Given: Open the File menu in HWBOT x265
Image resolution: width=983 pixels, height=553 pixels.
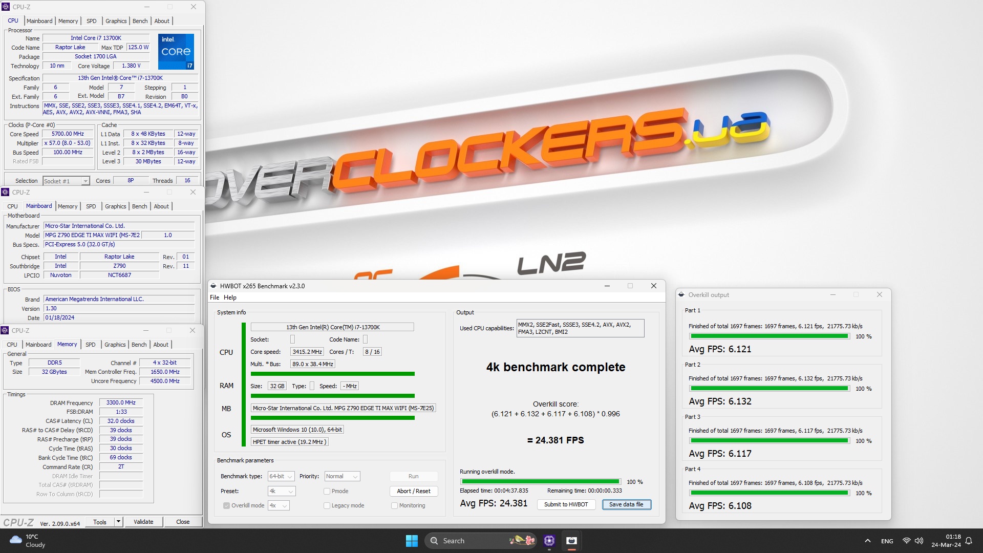Looking at the screenshot, I should (x=215, y=297).
